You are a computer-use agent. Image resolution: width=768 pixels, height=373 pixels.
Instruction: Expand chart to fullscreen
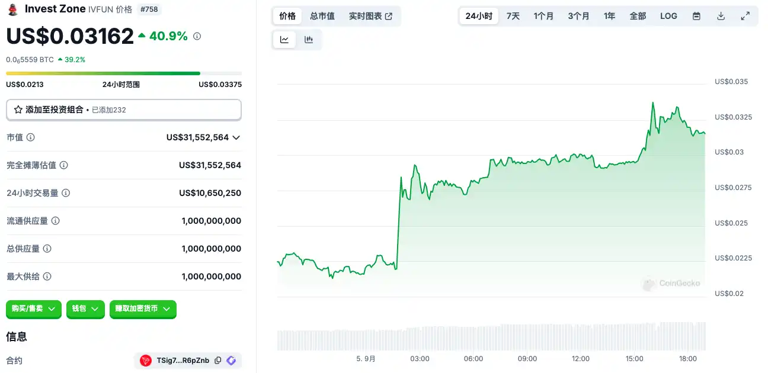745,16
